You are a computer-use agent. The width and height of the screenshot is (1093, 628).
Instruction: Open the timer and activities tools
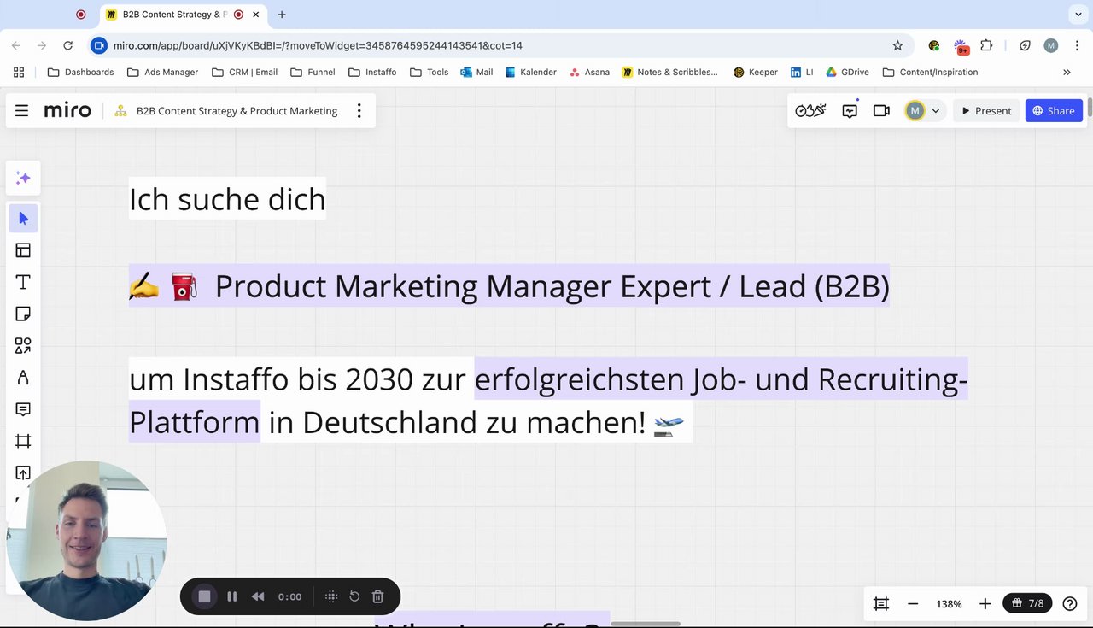810,110
